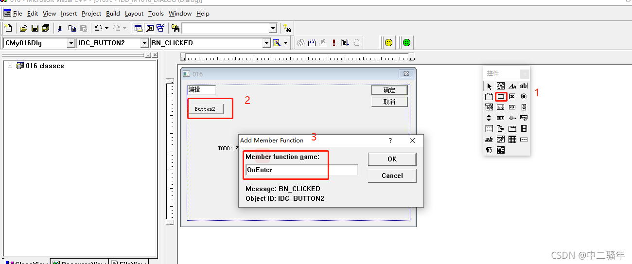Select the IP Address tool in palette

524,139
